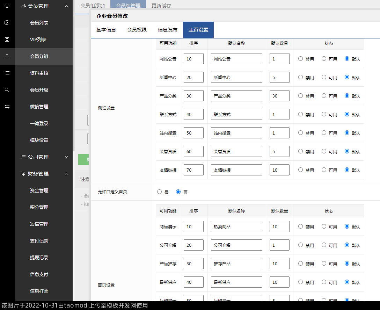Select 是 for 允许自定义首页
Viewport: 380px width, 310px height.
click(x=160, y=192)
